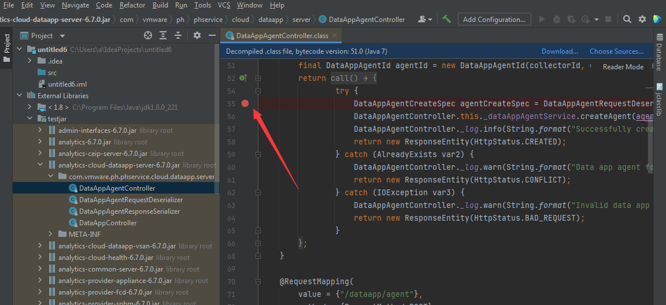Select DataAppAgentRequestDeserializer in the project tree

pos(131,200)
